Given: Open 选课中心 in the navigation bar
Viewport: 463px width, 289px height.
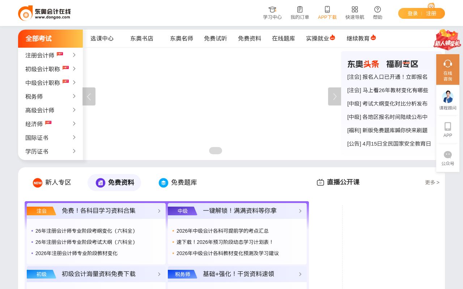Looking at the screenshot, I should [x=102, y=38].
